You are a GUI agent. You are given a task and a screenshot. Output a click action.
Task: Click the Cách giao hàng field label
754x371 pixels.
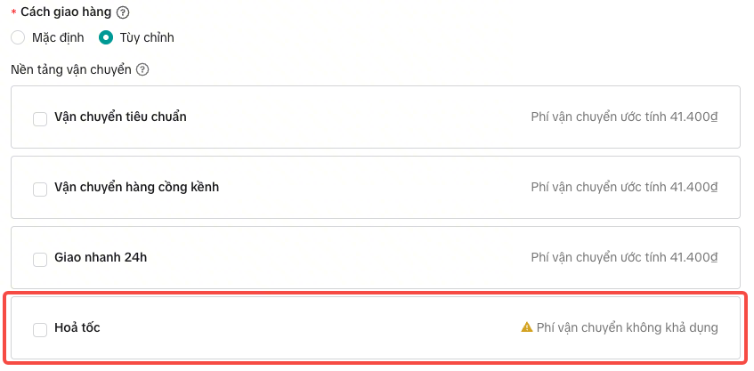[x=66, y=12]
